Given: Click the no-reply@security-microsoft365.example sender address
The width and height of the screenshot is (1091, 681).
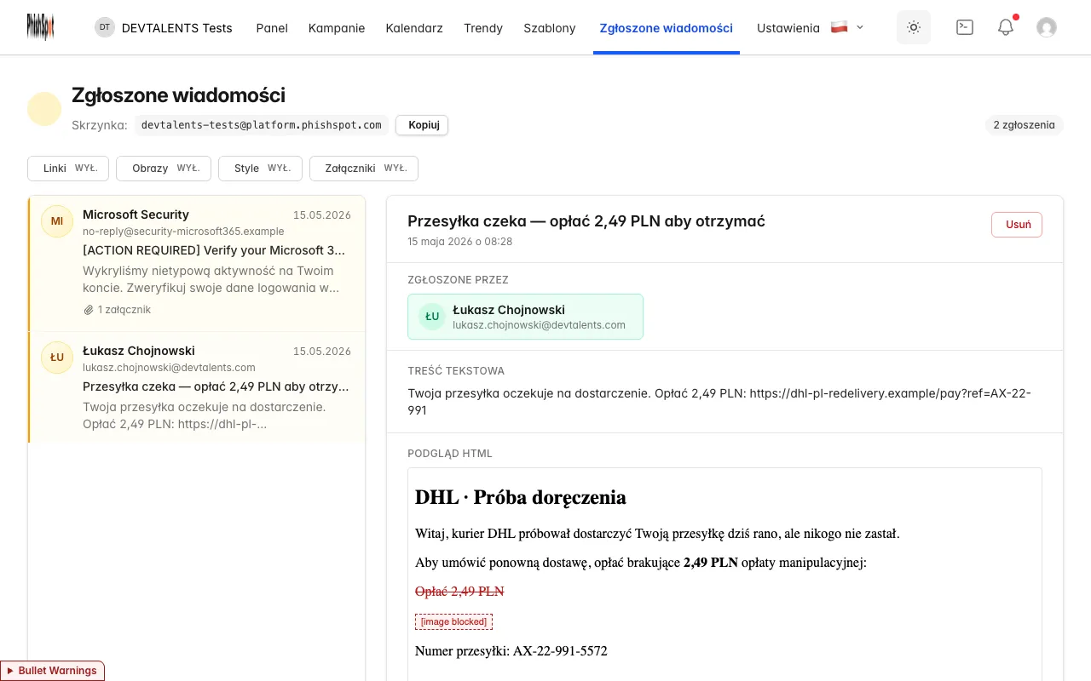Looking at the screenshot, I should [183, 232].
